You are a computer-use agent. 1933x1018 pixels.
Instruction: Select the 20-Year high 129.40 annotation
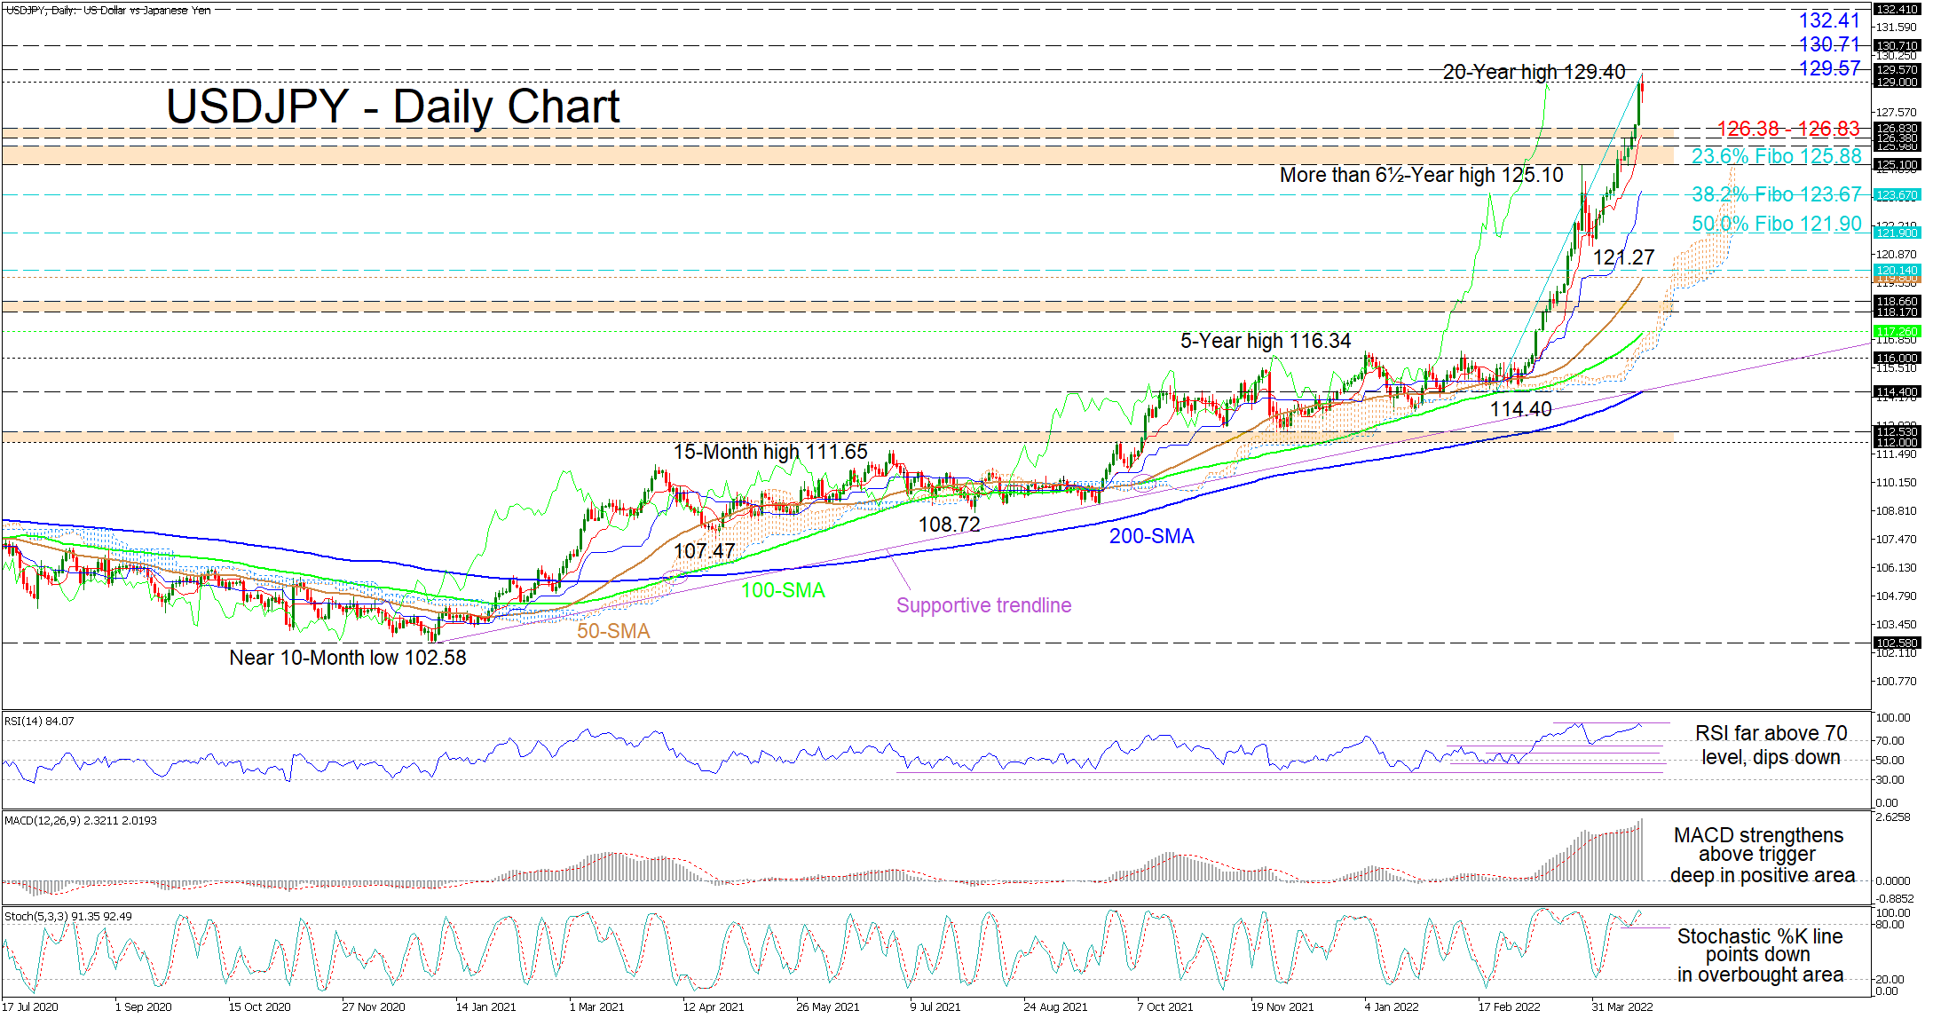(1534, 72)
